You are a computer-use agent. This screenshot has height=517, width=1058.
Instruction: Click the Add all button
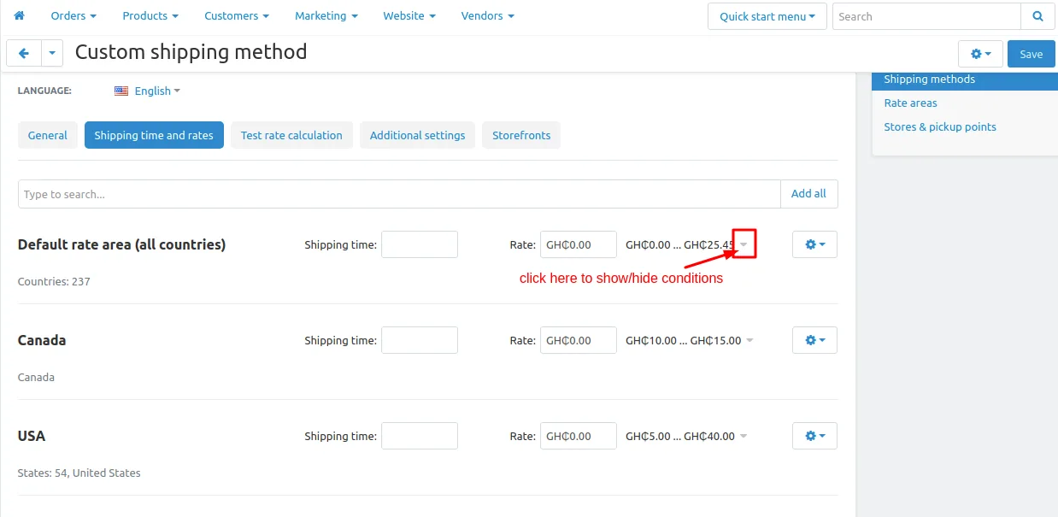pos(808,194)
